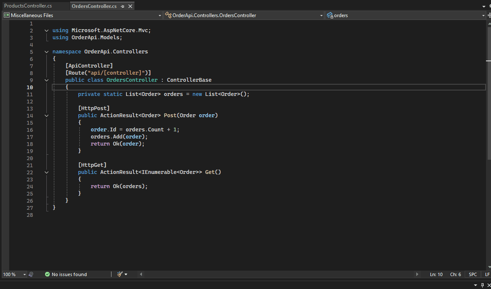Click line number 16 in the gutter
The image size is (491, 289).
pos(30,130)
